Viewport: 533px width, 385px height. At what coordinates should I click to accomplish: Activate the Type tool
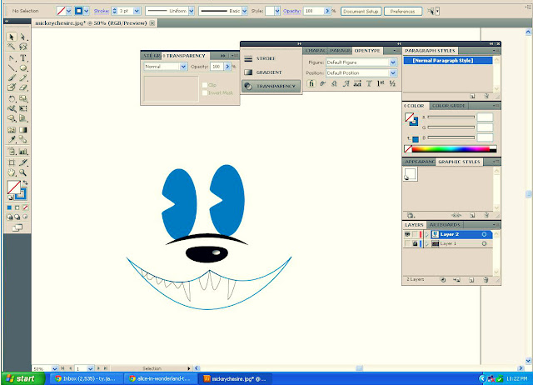pos(22,57)
